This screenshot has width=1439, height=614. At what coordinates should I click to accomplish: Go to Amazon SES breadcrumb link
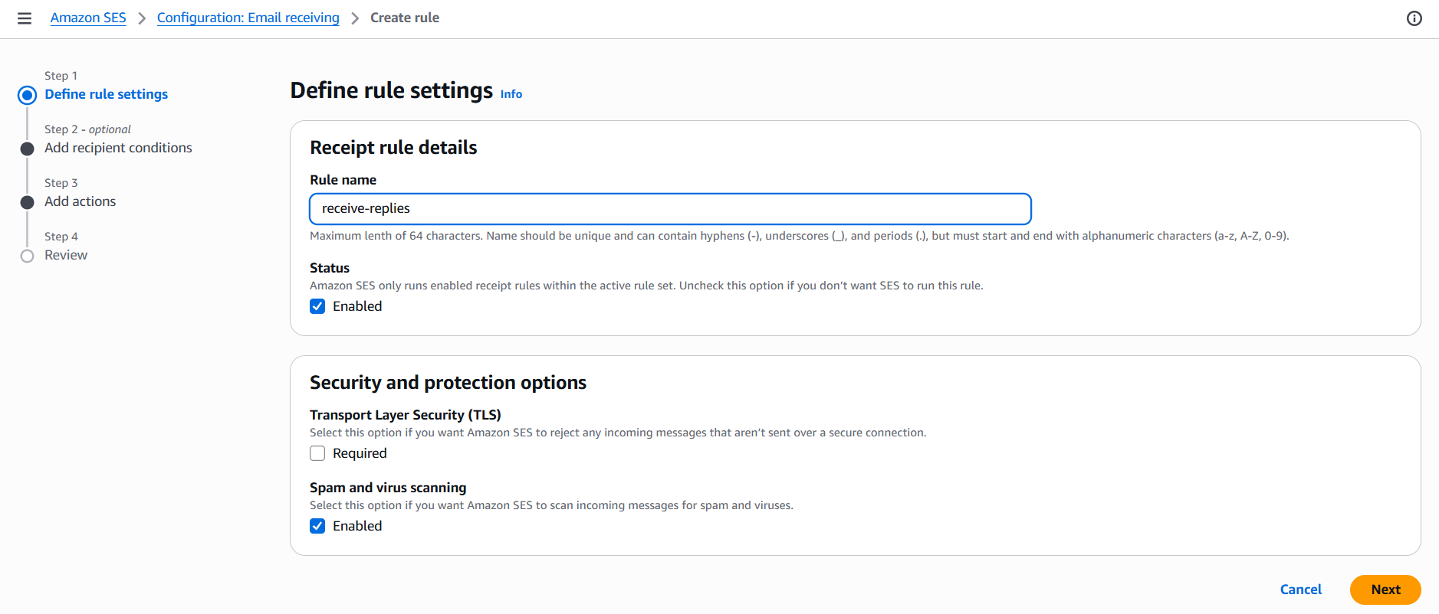click(88, 18)
